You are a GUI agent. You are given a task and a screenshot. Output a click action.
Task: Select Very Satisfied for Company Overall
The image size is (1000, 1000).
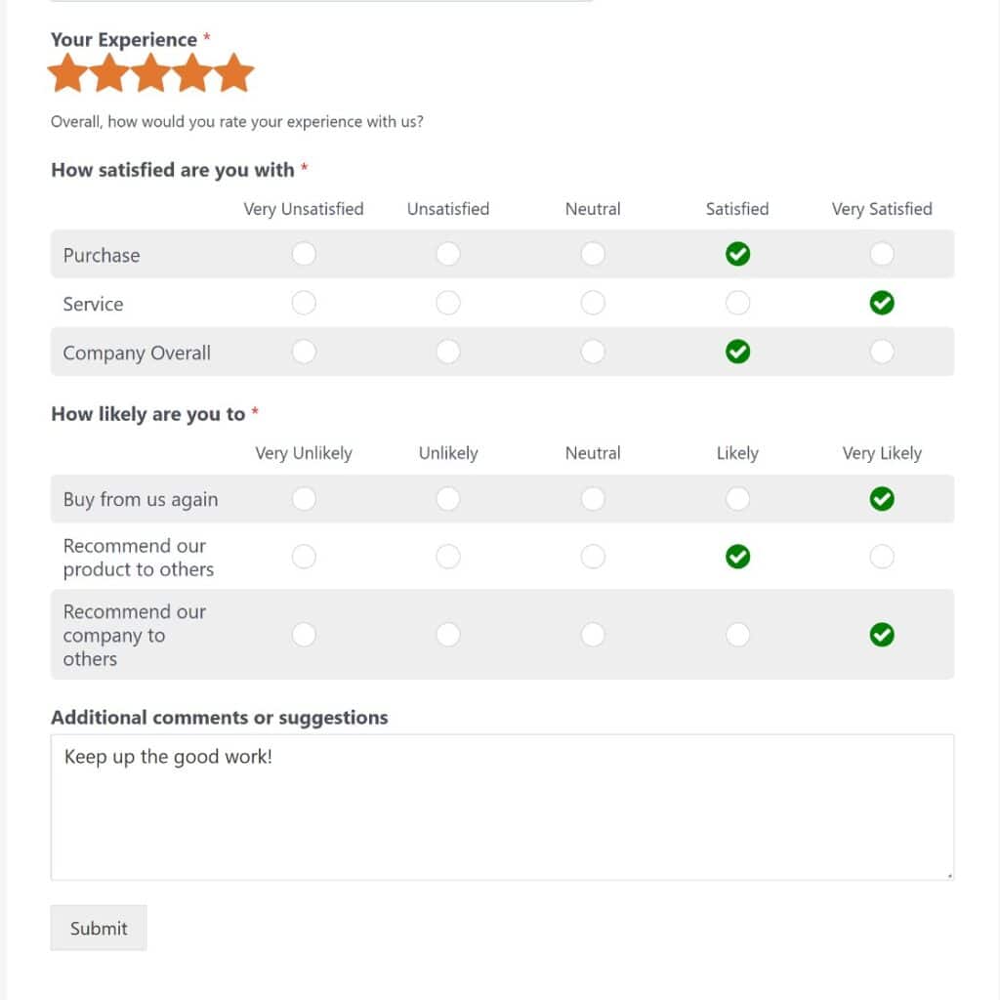(882, 352)
